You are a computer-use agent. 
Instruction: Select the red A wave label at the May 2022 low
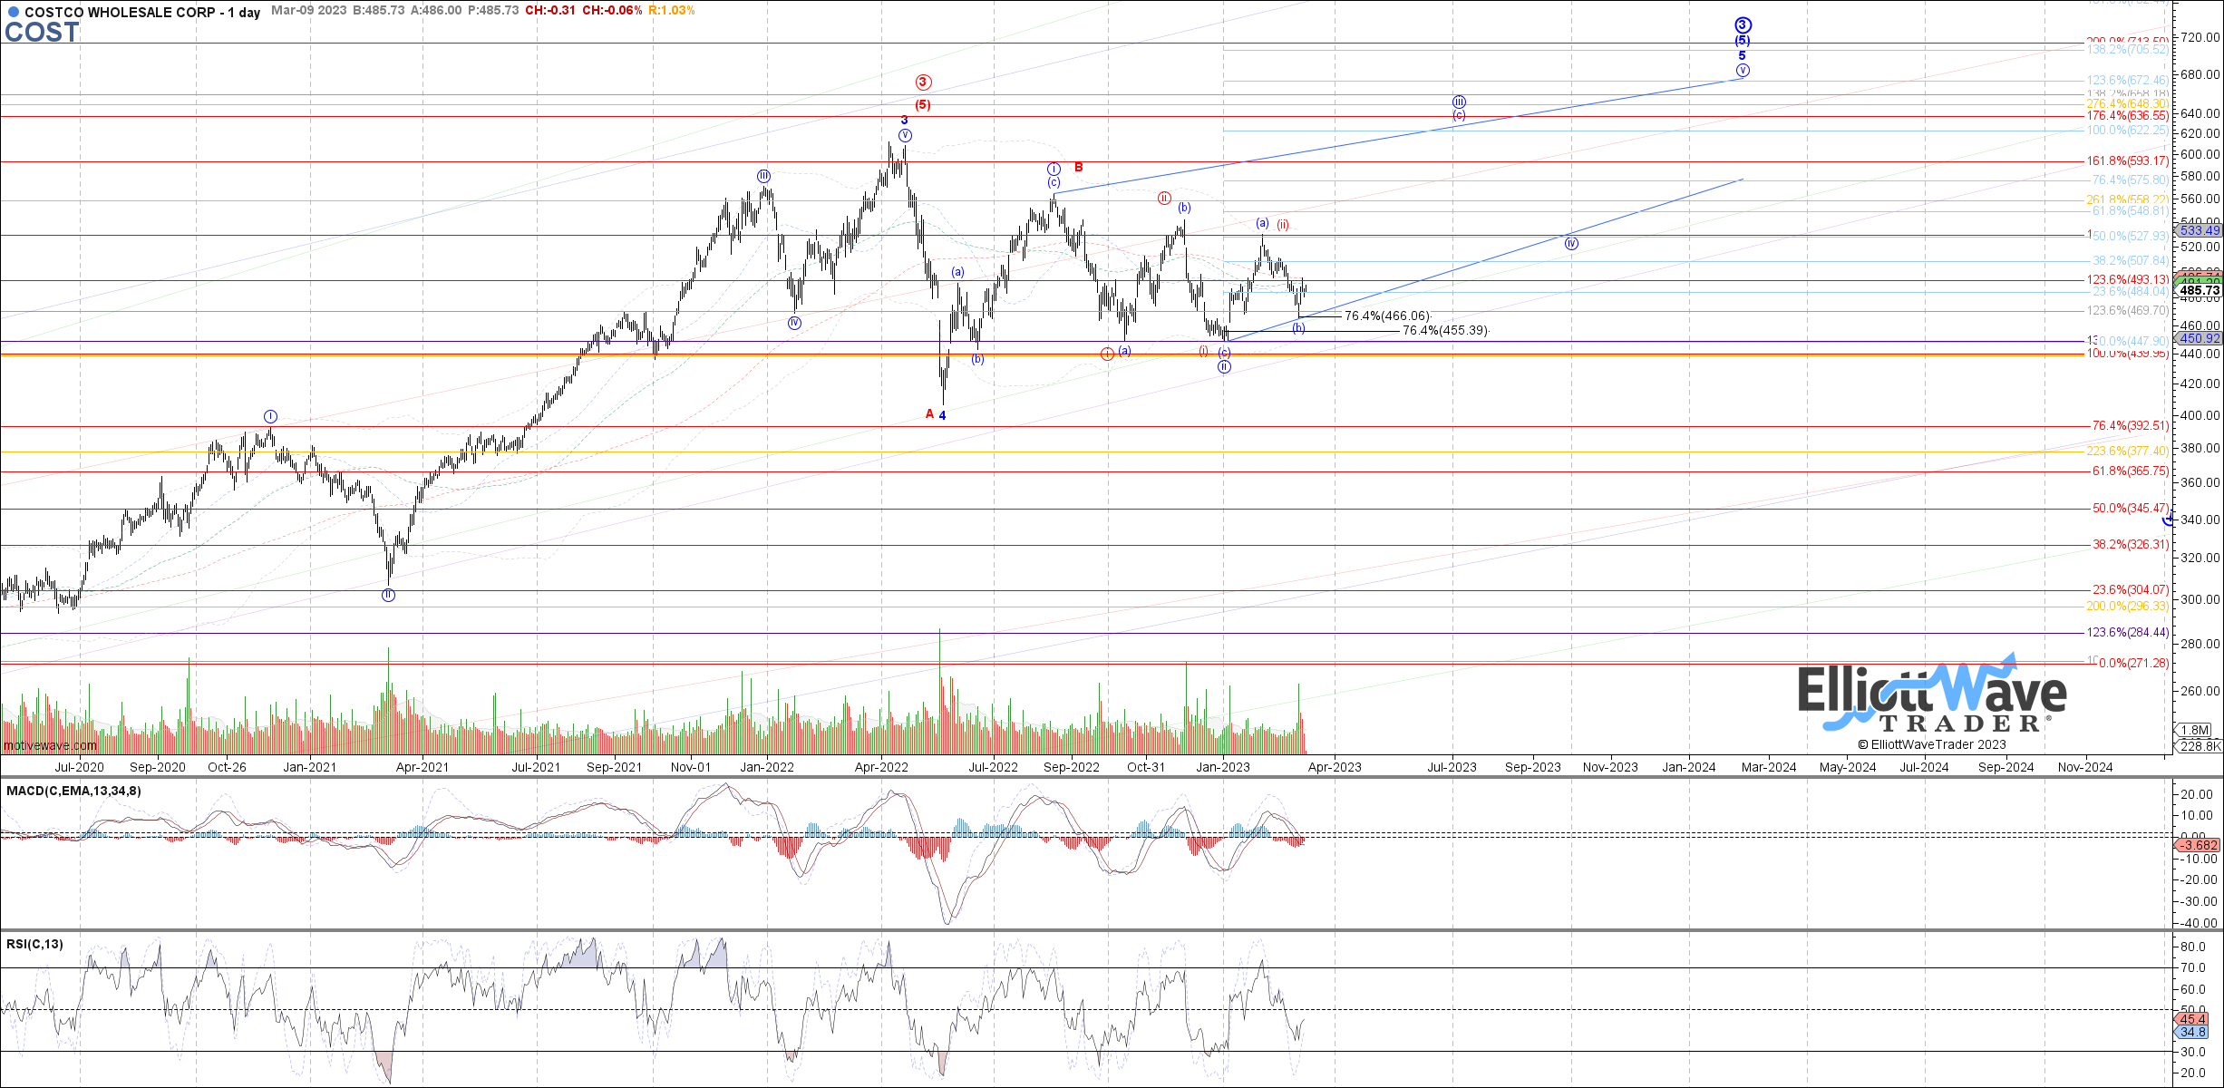[929, 414]
